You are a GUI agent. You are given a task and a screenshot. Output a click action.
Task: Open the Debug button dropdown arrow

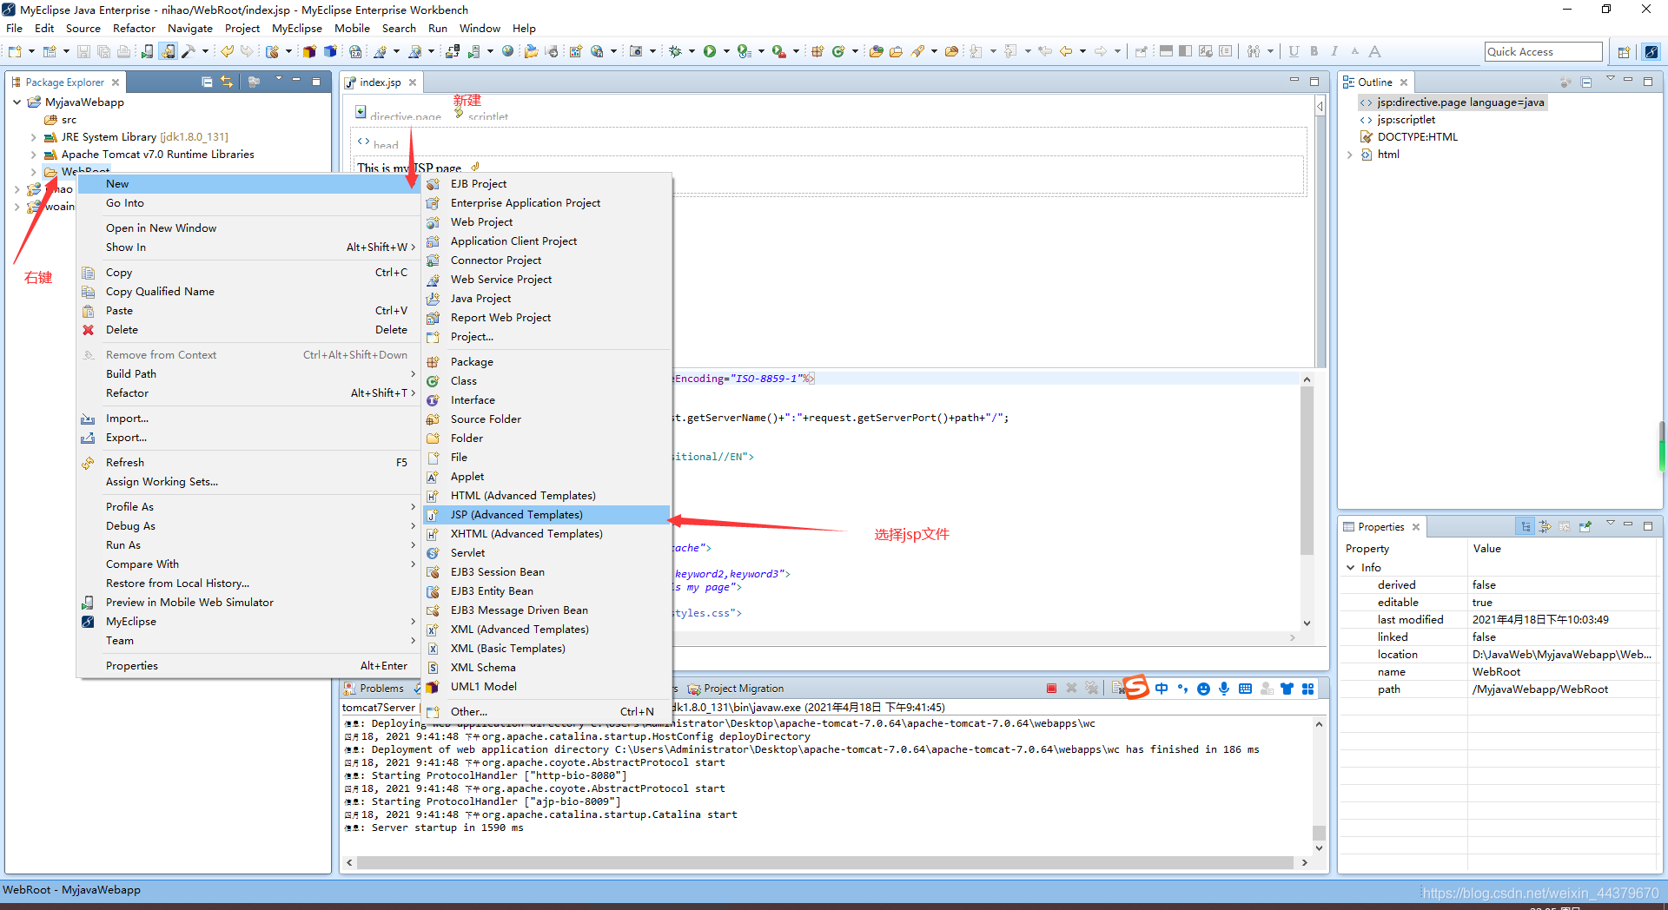coord(692,52)
